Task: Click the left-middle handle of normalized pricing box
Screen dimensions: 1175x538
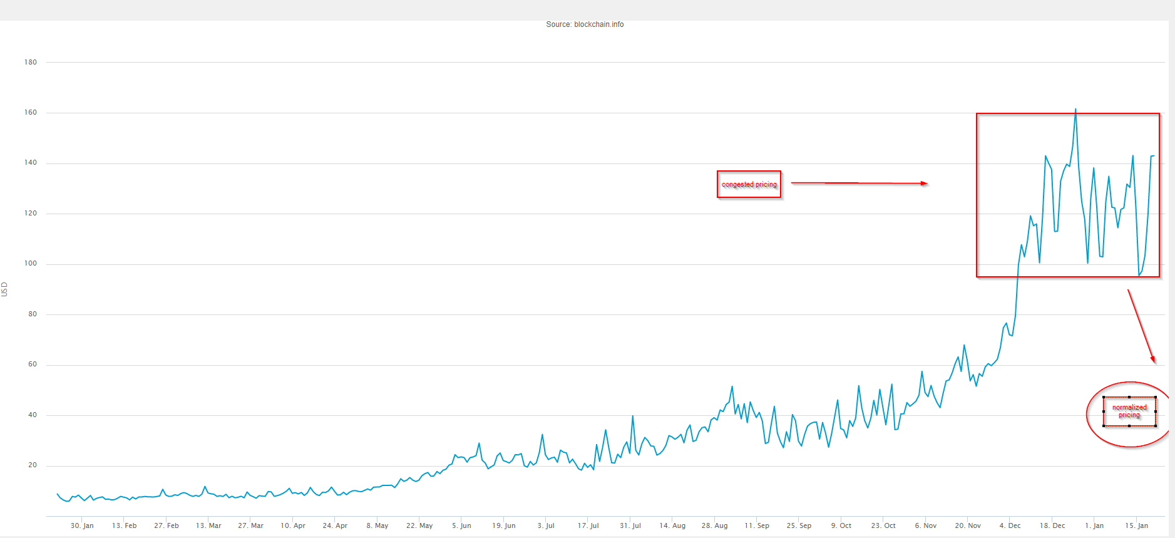Action: [x=1104, y=411]
